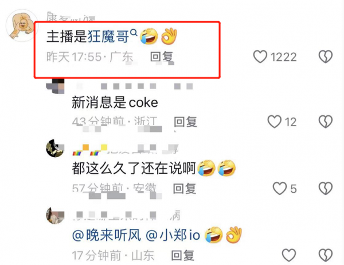344x265 pixels.
Task: Dislike the 晚来听风 mention comment
Action: 326,255
